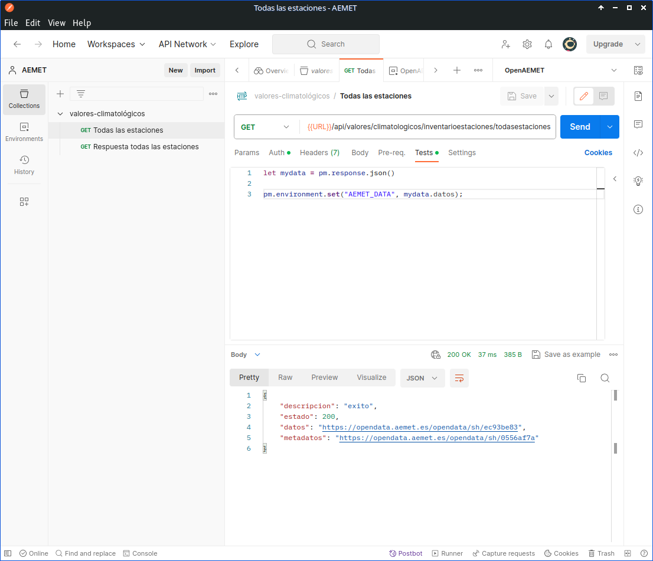This screenshot has height=561, width=653.
Task: Open the File menu
Action: click(11, 23)
